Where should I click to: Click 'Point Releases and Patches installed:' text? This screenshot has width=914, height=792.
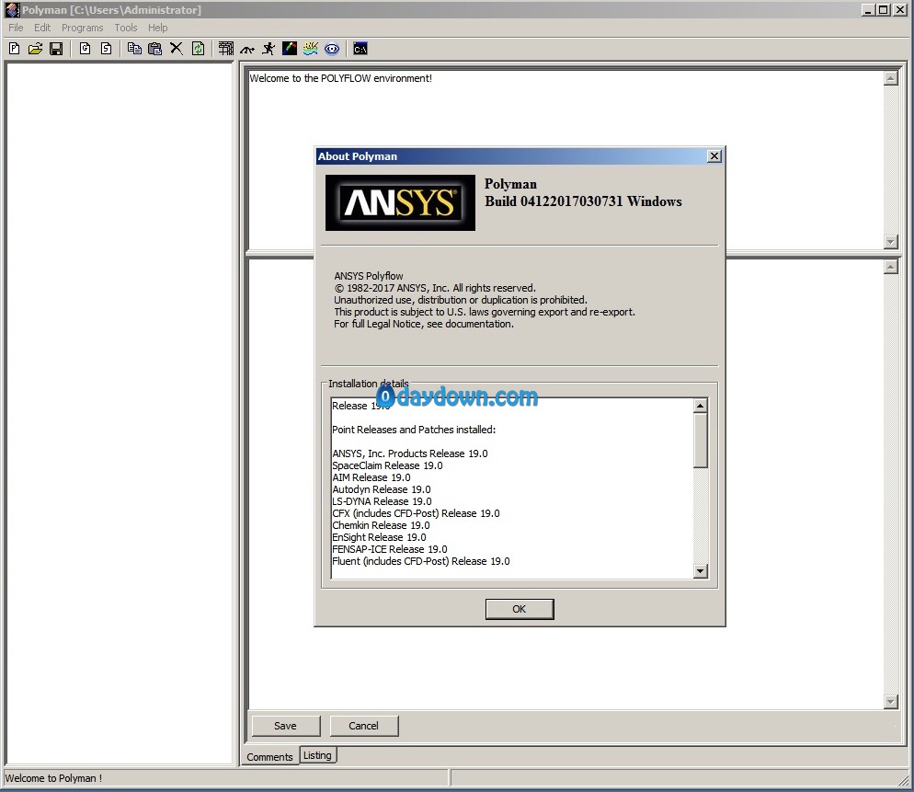coord(414,430)
